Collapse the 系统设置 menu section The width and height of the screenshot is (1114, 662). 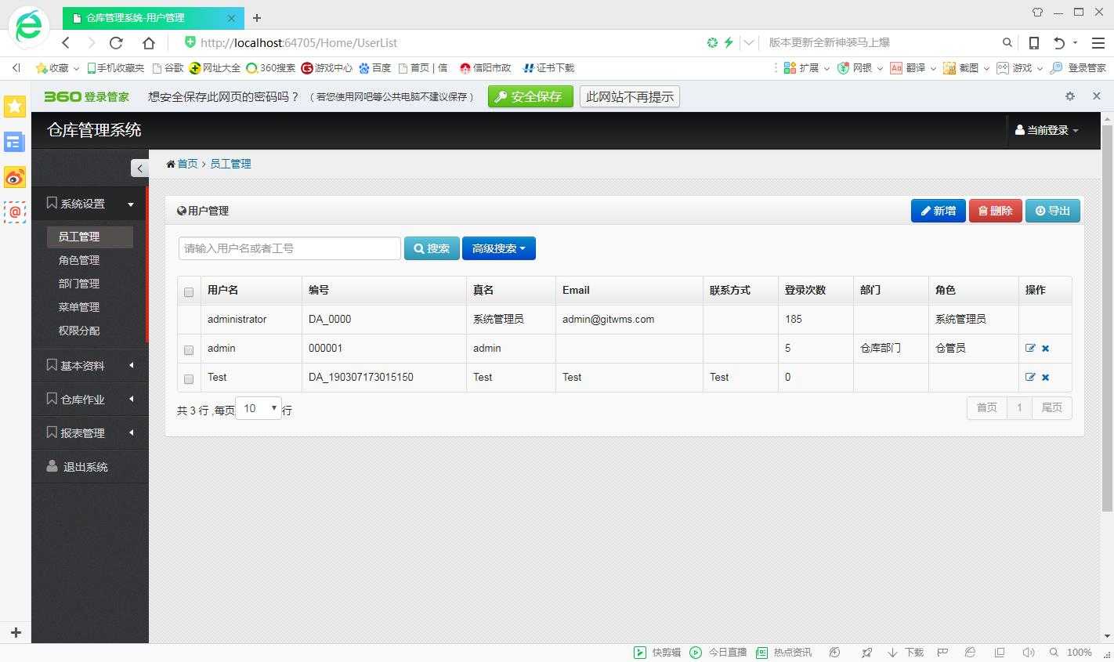point(90,204)
